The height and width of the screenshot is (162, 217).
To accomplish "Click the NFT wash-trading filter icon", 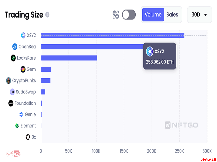I will point(116,15).
